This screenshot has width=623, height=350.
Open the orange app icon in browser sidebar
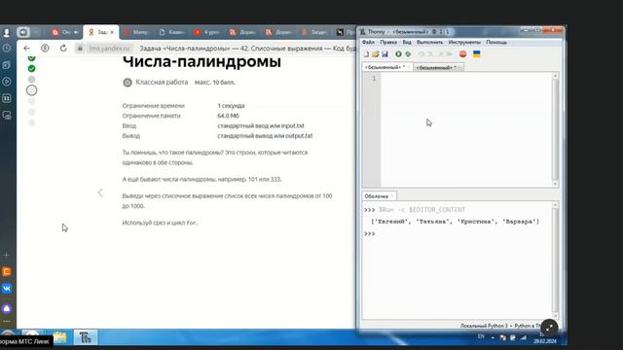click(7, 272)
